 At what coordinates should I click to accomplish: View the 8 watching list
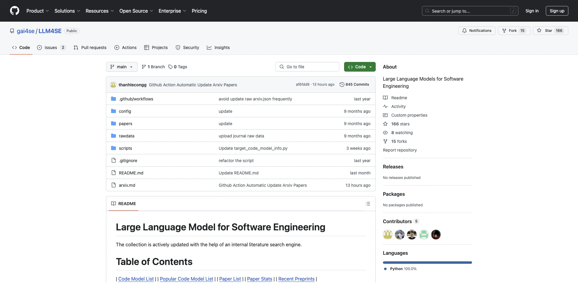[x=398, y=133]
